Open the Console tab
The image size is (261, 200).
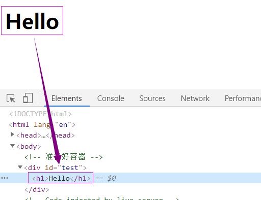click(111, 98)
